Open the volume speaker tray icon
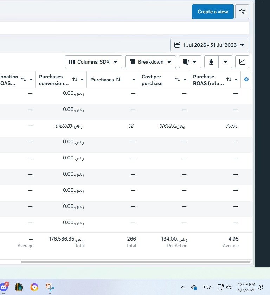270x295 pixels. [229, 287]
